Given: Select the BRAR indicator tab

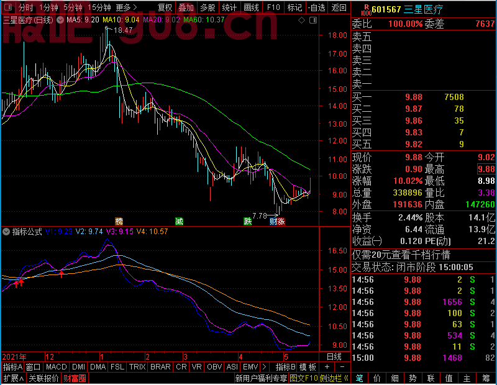Looking at the screenshot, I should [160, 367].
